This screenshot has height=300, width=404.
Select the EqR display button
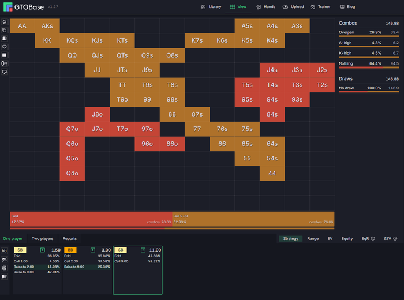pos(365,239)
